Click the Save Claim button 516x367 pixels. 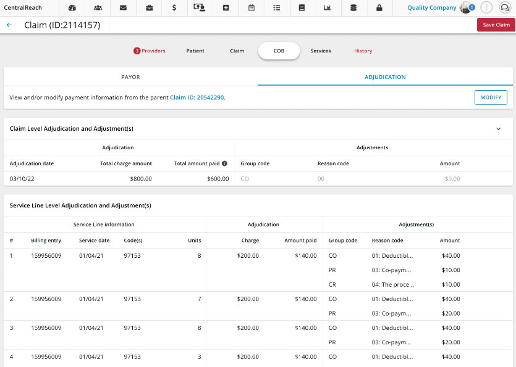(496, 25)
